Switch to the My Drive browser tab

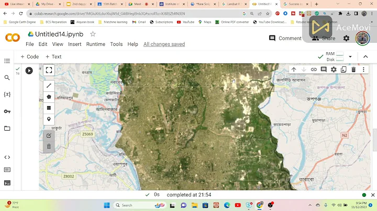(x=47, y=4)
